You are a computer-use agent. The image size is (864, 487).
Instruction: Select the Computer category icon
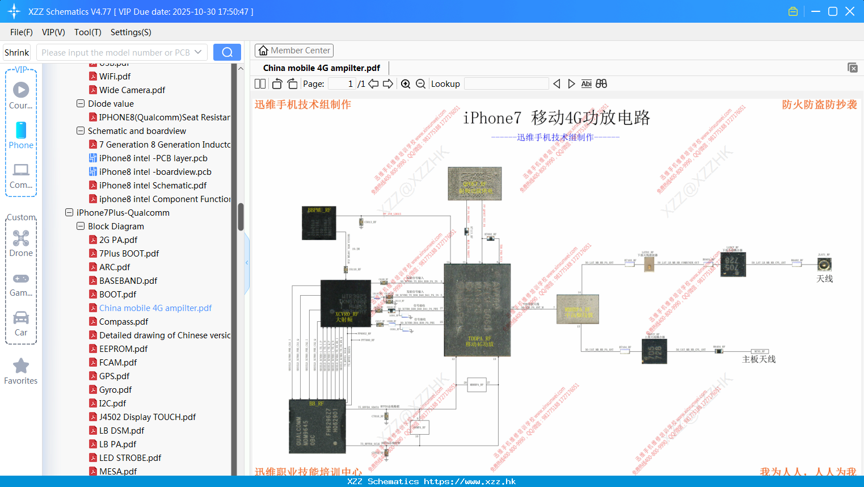point(21,175)
